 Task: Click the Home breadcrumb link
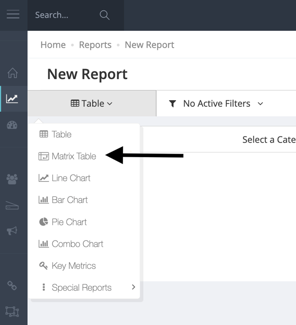point(53,45)
